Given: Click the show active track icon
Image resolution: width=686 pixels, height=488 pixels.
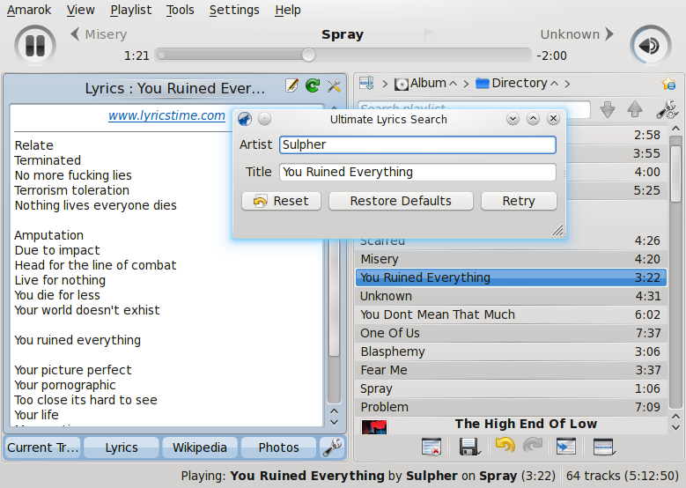Looking at the screenshot, I should [565, 447].
